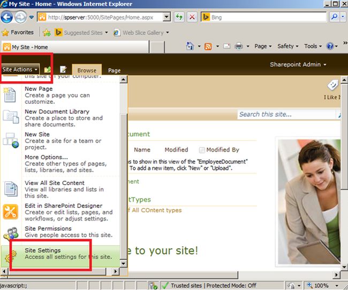Switch to the Browse ribbon tab
Image resolution: width=348 pixels, height=290 pixels.
coord(87,70)
